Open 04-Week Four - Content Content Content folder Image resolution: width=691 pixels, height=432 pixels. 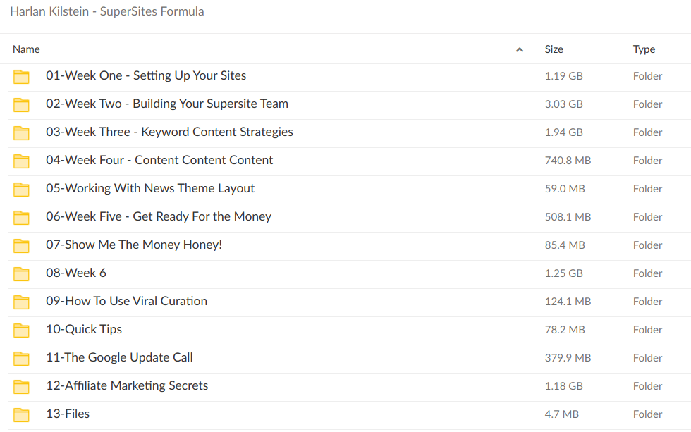(159, 161)
